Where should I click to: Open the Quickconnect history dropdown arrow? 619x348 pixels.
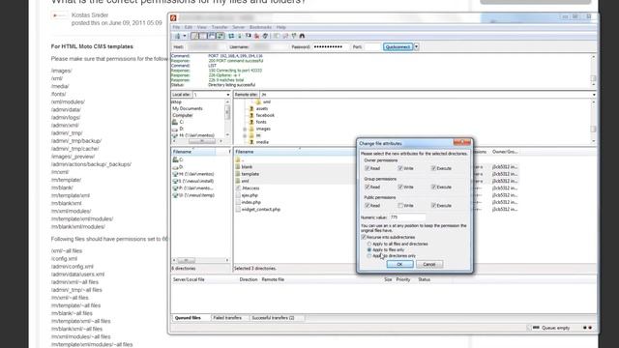pyautogui.click(x=416, y=47)
